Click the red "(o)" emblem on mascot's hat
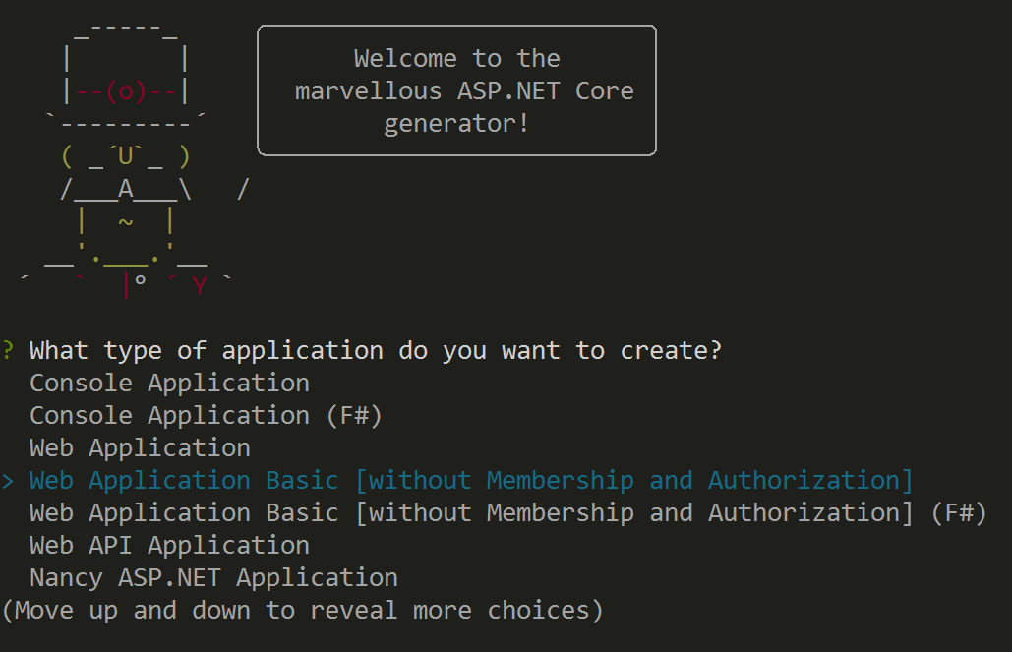Image resolution: width=1012 pixels, height=652 pixels. pos(125,92)
